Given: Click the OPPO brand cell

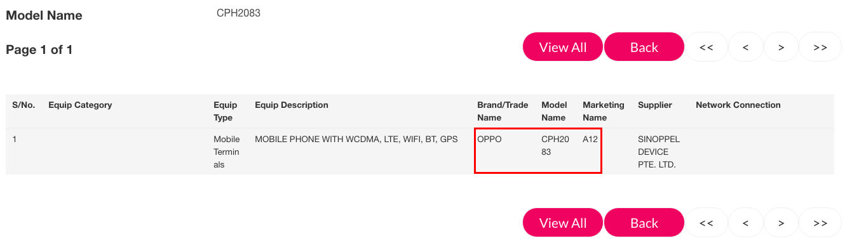Looking at the screenshot, I should click(x=489, y=139).
